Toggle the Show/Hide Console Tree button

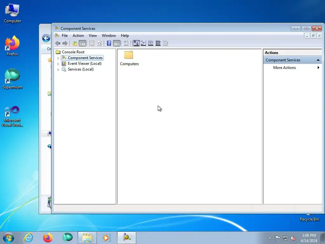[82, 43]
